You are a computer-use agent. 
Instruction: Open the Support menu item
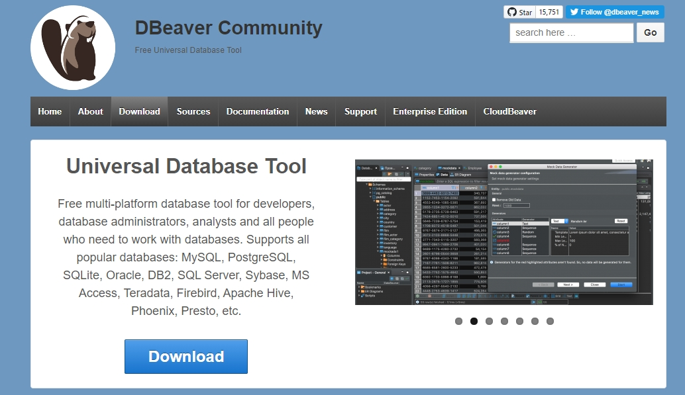coord(360,112)
